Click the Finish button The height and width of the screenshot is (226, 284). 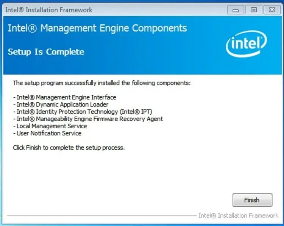[252, 200]
